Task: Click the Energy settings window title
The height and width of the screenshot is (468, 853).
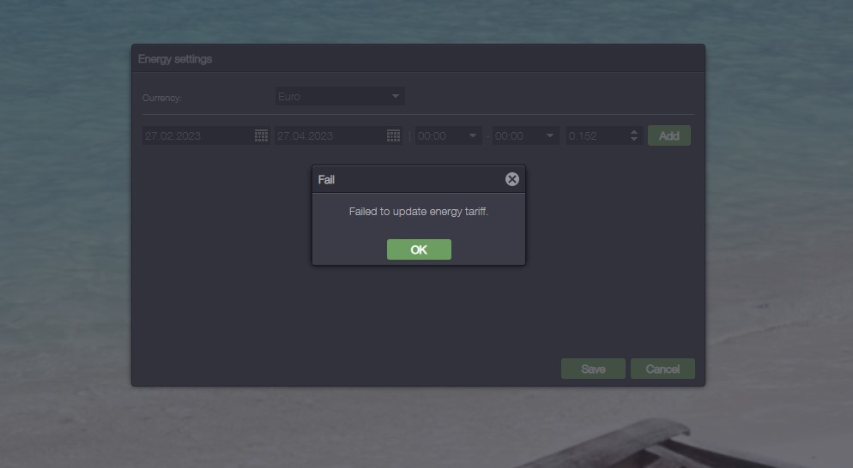Action: (175, 59)
